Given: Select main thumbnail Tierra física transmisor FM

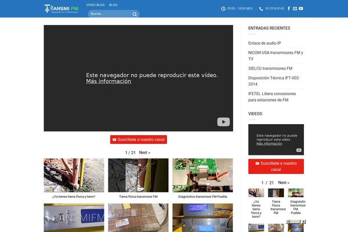Looking at the screenshot, I should (x=138, y=175).
